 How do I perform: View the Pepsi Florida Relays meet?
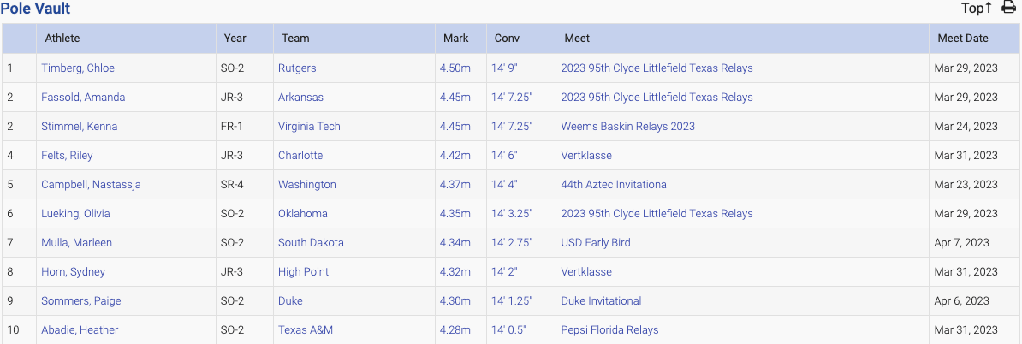tap(609, 330)
